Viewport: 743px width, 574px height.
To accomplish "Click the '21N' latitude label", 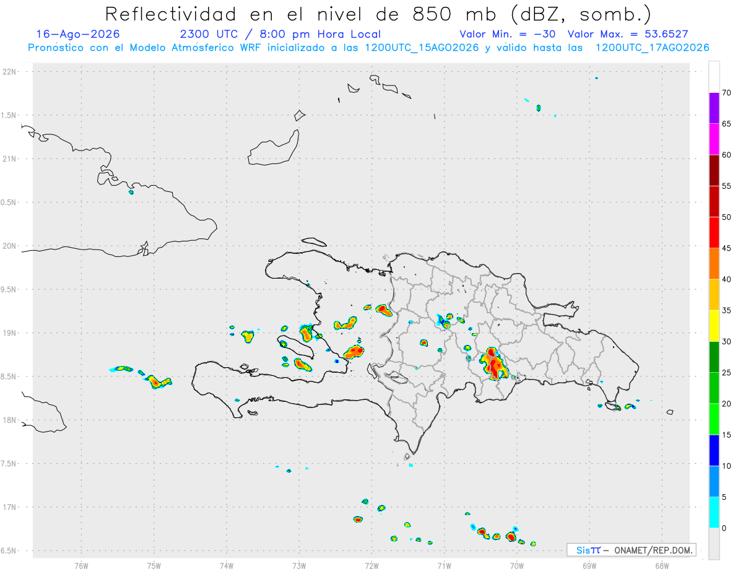I will pyautogui.click(x=9, y=159).
